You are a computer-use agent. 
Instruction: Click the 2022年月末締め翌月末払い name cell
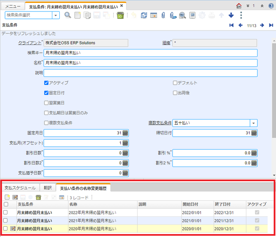pyautogui.click(x=103, y=213)
